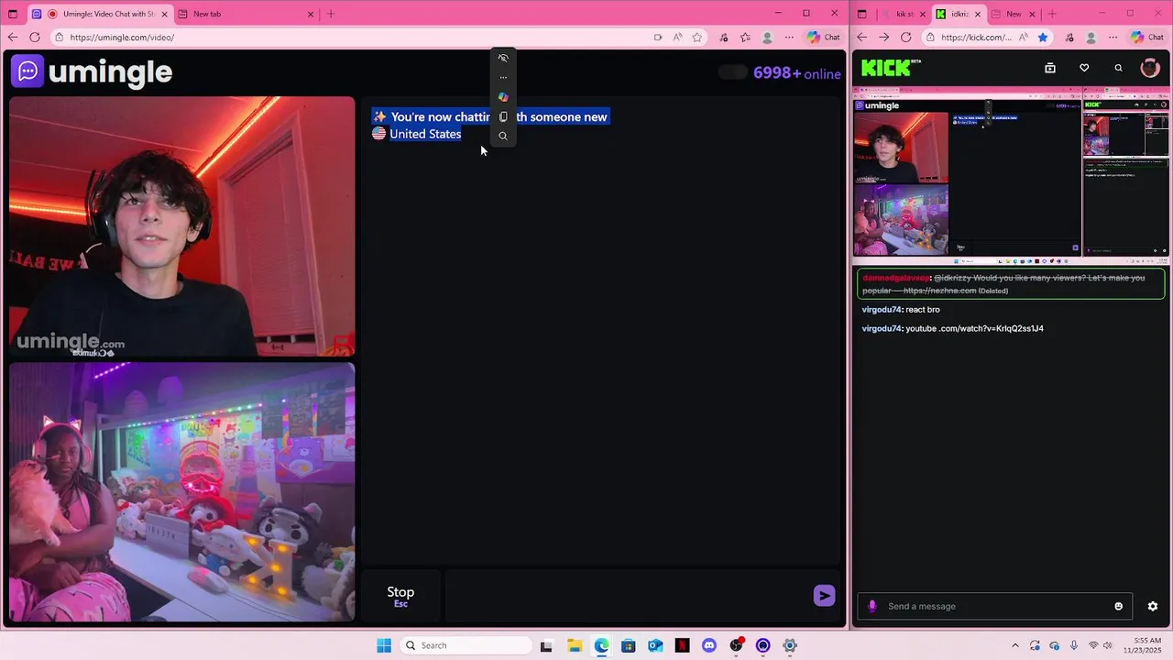Click the purple identity icon in the Kick chat box
Viewport: 1173px width, 660px height.
[872, 606]
